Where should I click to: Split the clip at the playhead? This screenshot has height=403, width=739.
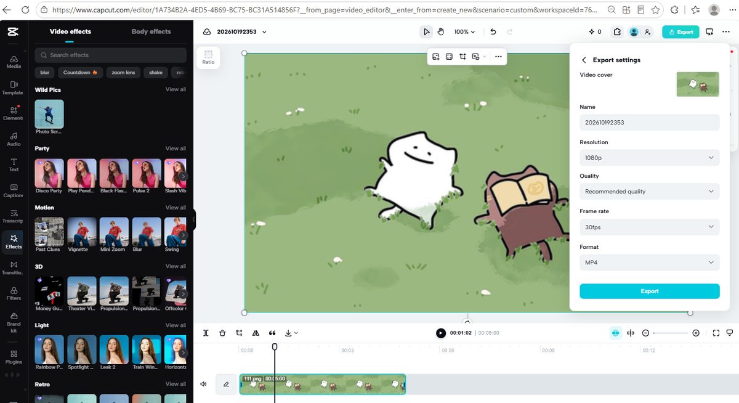click(x=206, y=333)
